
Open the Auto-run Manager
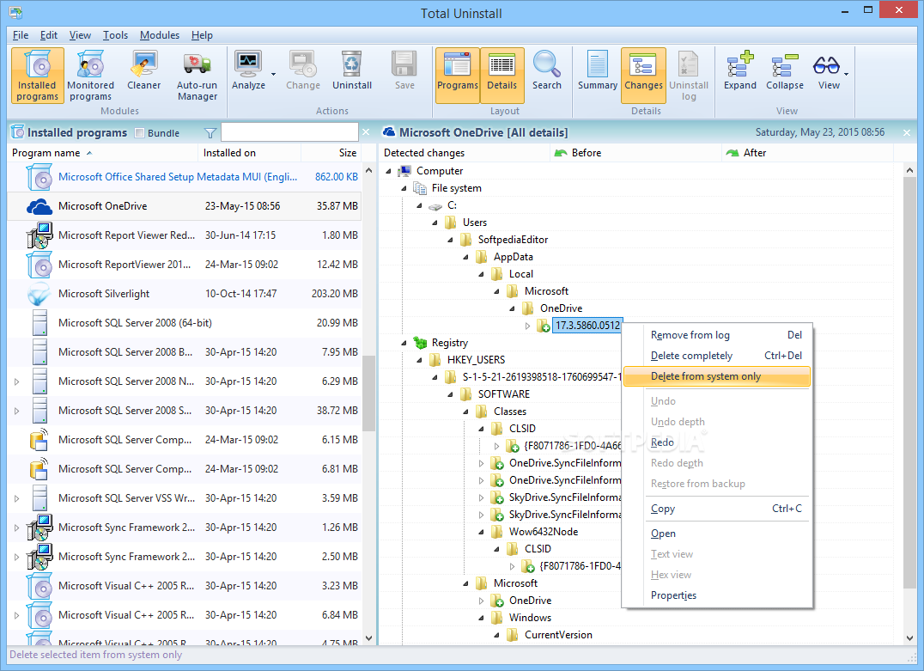[x=198, y=76]
